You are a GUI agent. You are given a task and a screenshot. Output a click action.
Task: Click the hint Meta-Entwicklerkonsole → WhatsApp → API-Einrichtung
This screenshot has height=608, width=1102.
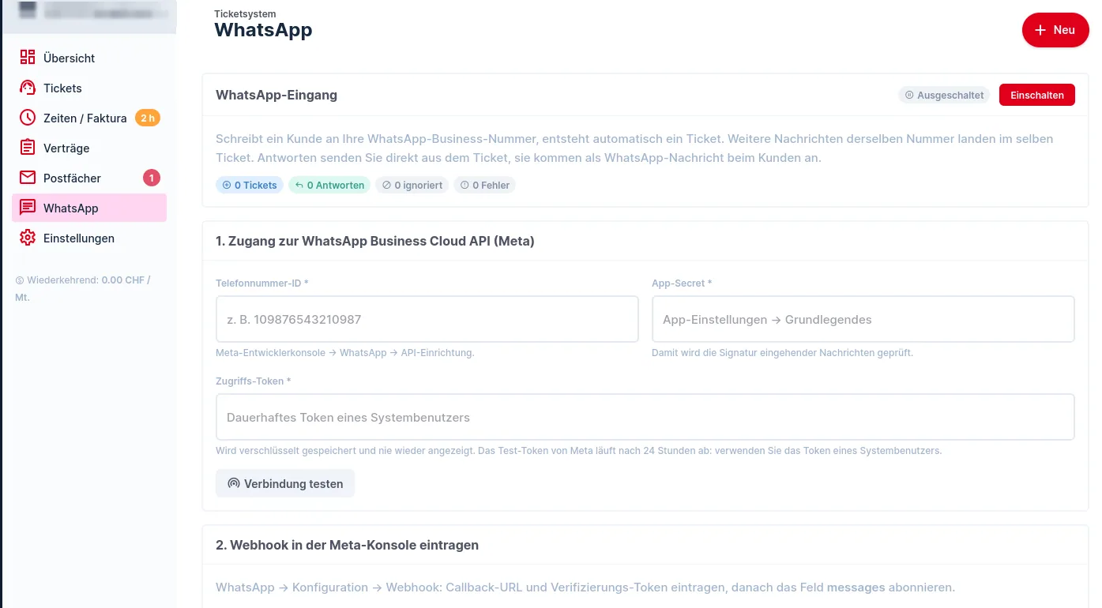(x=345, y=353)
